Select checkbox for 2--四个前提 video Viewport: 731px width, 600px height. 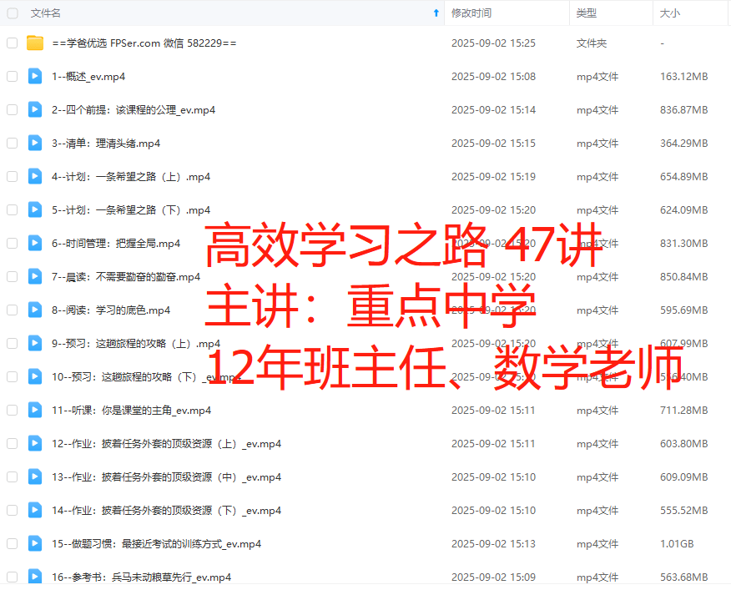tap(13, 110)
